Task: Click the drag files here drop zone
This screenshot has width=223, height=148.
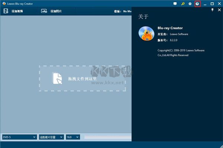Action: 83,78
